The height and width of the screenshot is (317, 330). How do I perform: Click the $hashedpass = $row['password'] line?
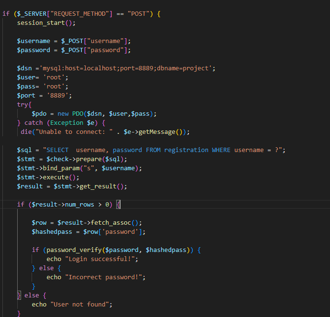[x=88, y=232]
